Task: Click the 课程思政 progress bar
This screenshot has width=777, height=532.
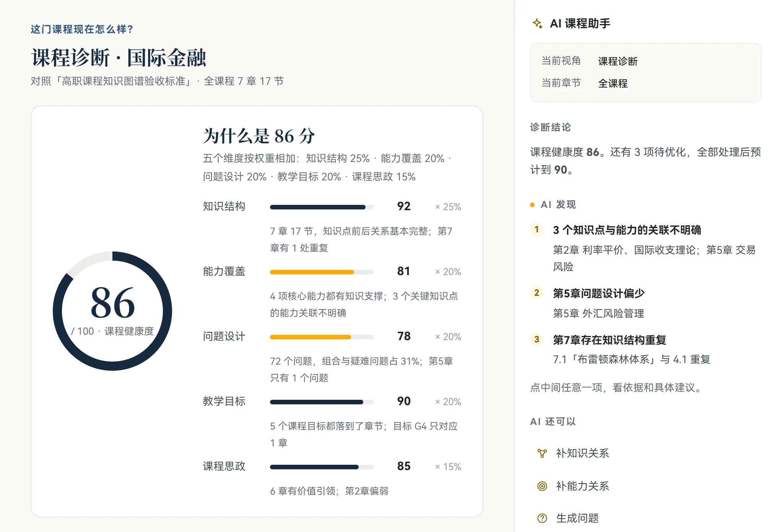Action: (x=322, y=467)
